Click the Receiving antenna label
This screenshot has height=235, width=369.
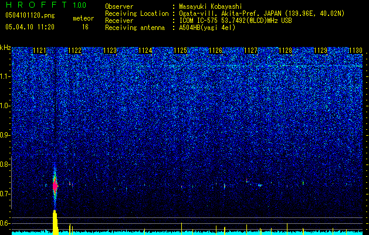point(135,28)
